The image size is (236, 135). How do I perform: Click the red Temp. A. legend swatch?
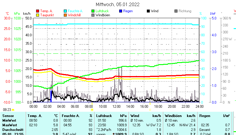[37, 11]
